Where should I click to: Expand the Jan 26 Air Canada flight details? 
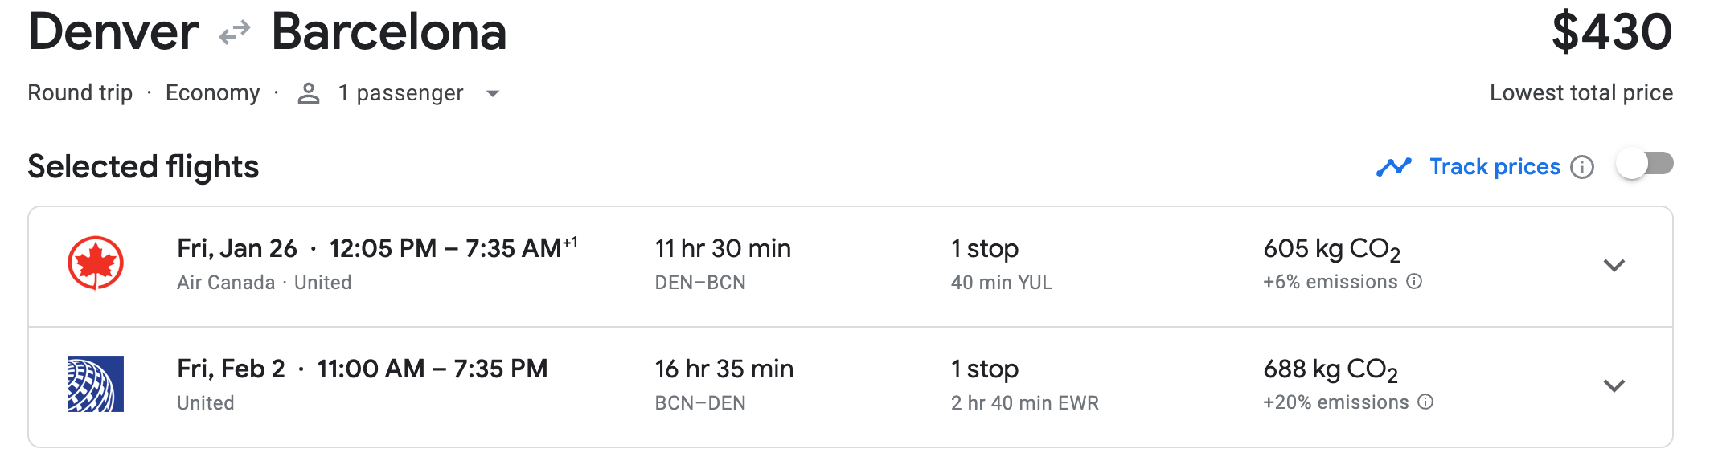point(1614,265)
